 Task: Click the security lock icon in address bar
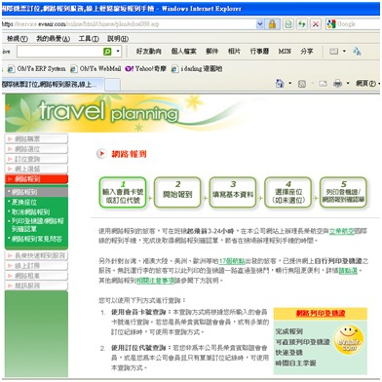point(272,23)
